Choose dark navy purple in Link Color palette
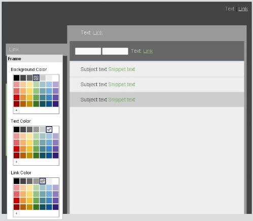This screenshot has height=221, width=253. point(56,207)
